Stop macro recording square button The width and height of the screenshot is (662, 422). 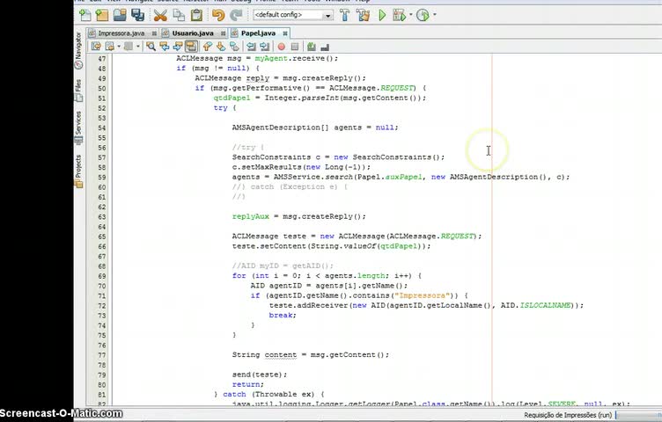point(295,47)
